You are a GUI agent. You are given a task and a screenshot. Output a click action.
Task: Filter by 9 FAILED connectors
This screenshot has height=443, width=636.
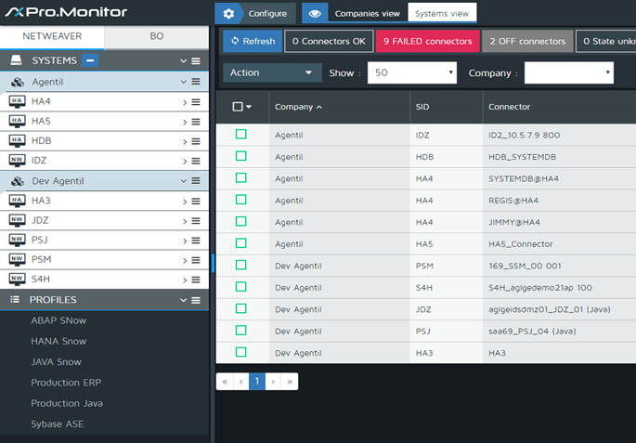(x=428, y=41)
